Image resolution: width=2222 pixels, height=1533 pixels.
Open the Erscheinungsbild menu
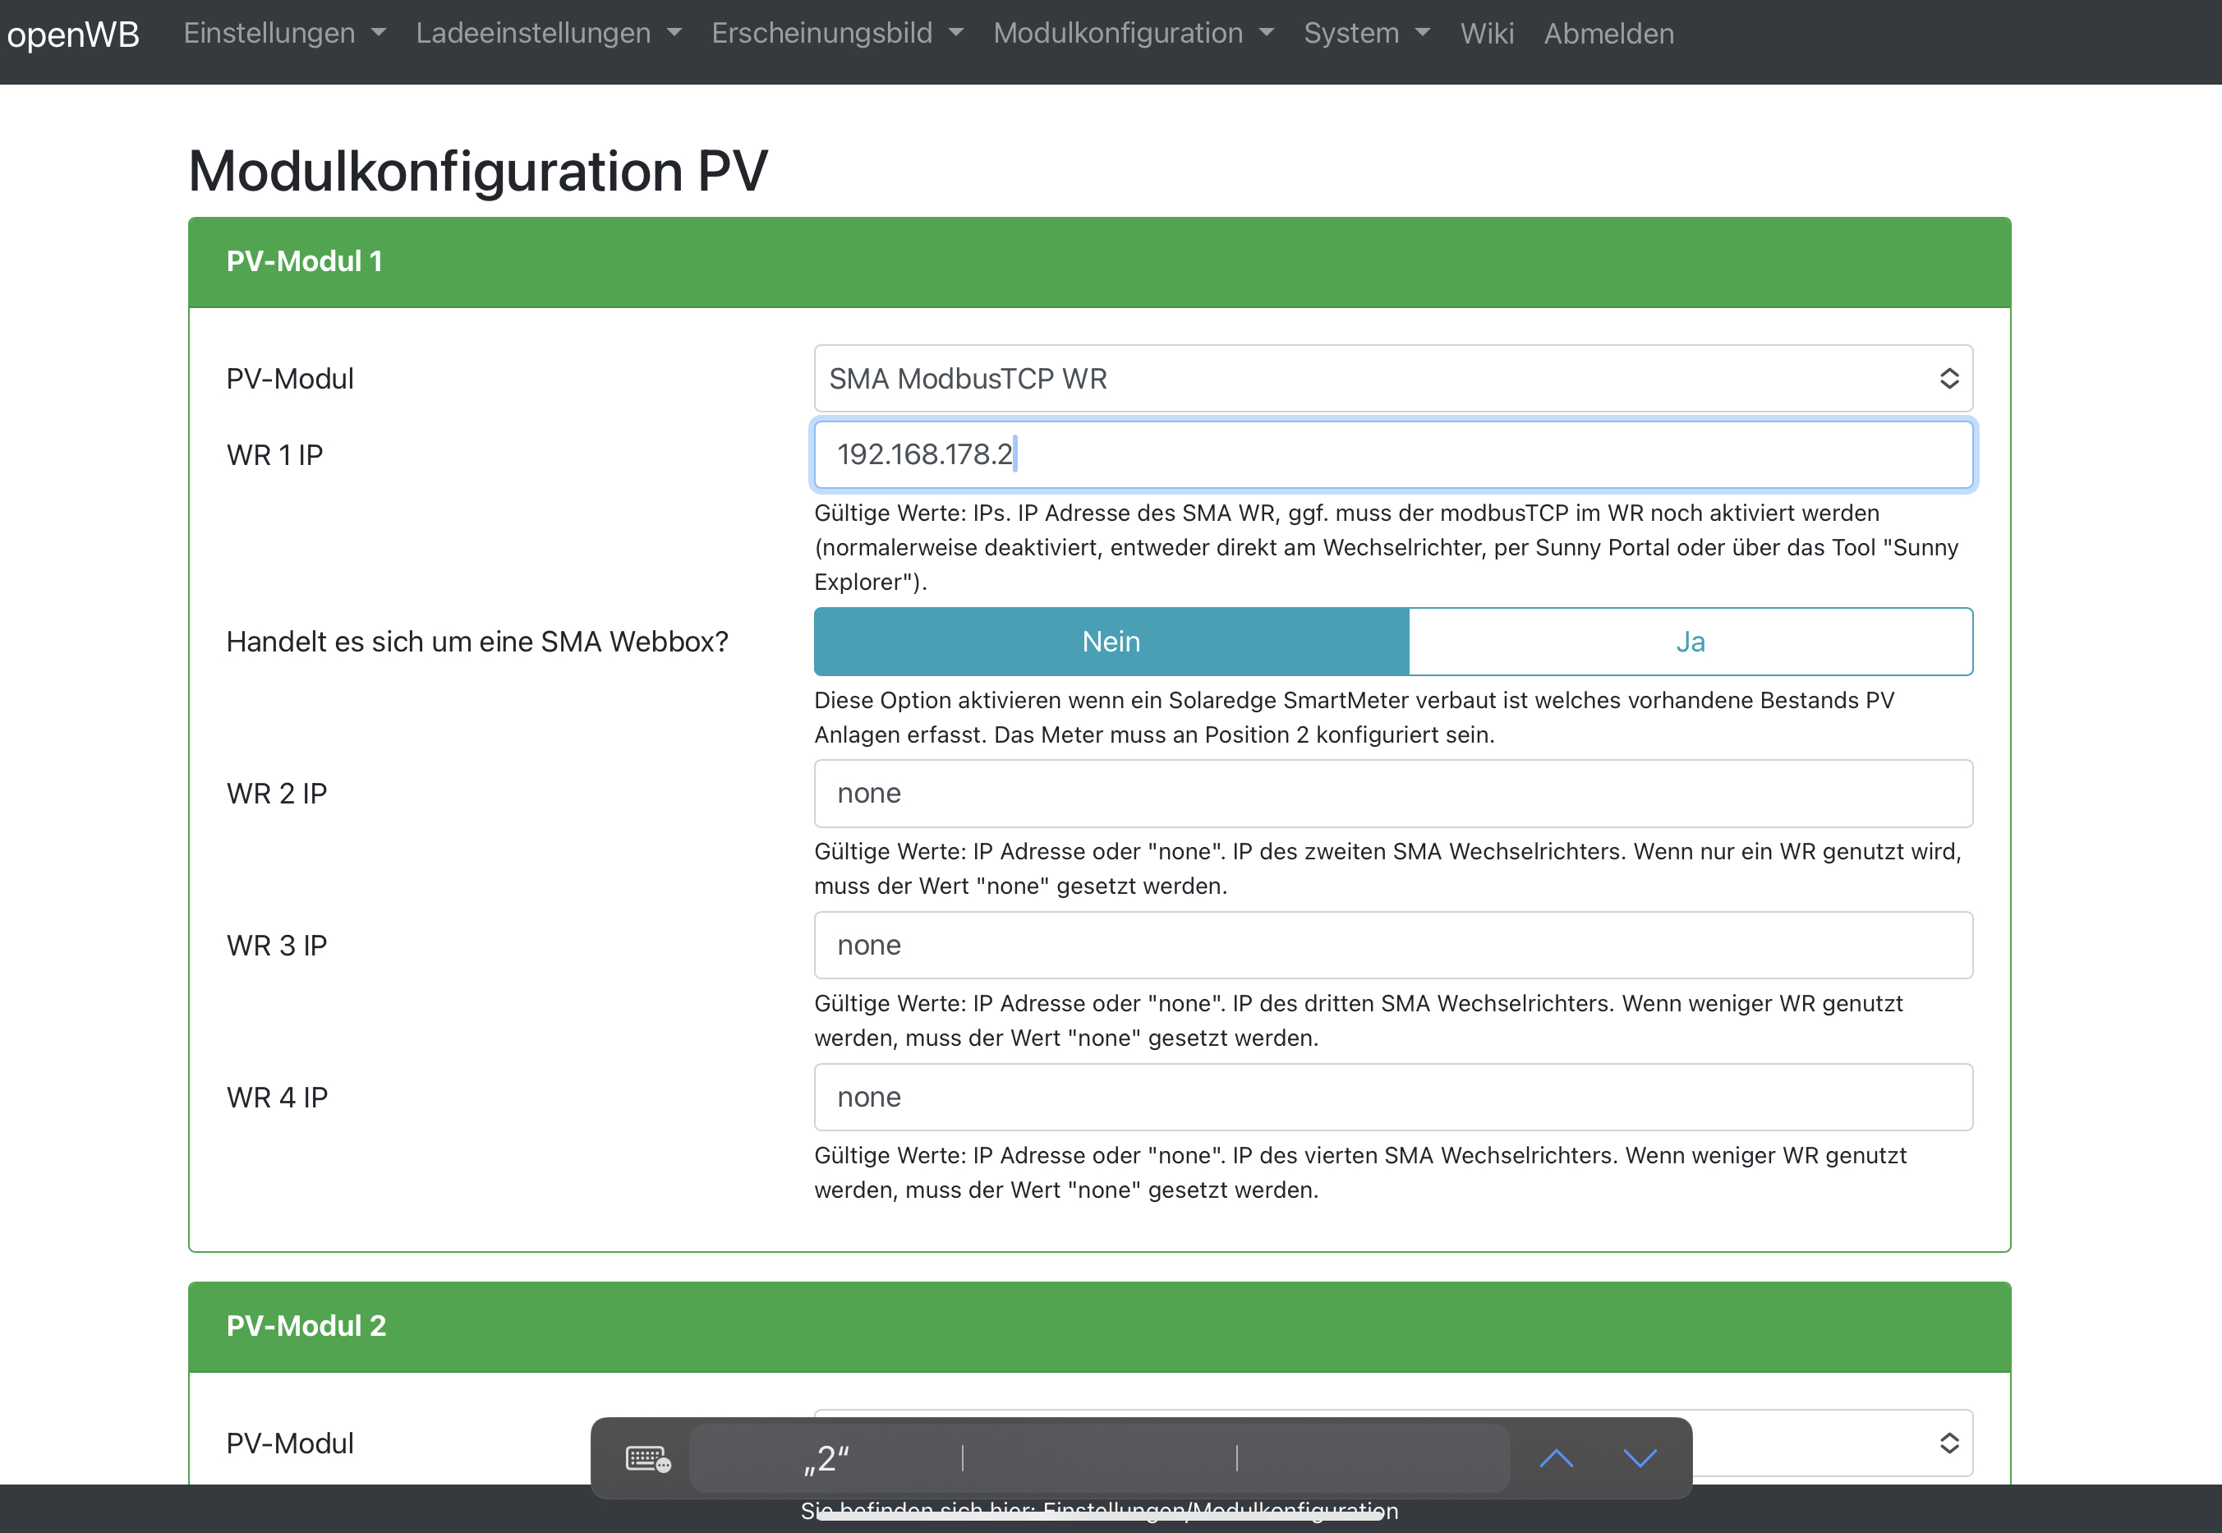[836, 34]
